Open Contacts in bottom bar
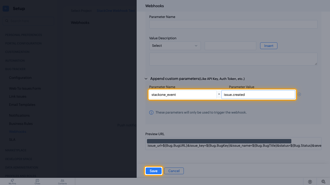Image resolution: width=330 pixels, height=185 pixels. [x=62, y=182]
